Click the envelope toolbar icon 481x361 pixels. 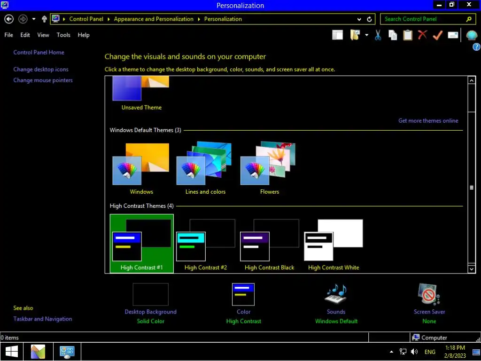453,35
